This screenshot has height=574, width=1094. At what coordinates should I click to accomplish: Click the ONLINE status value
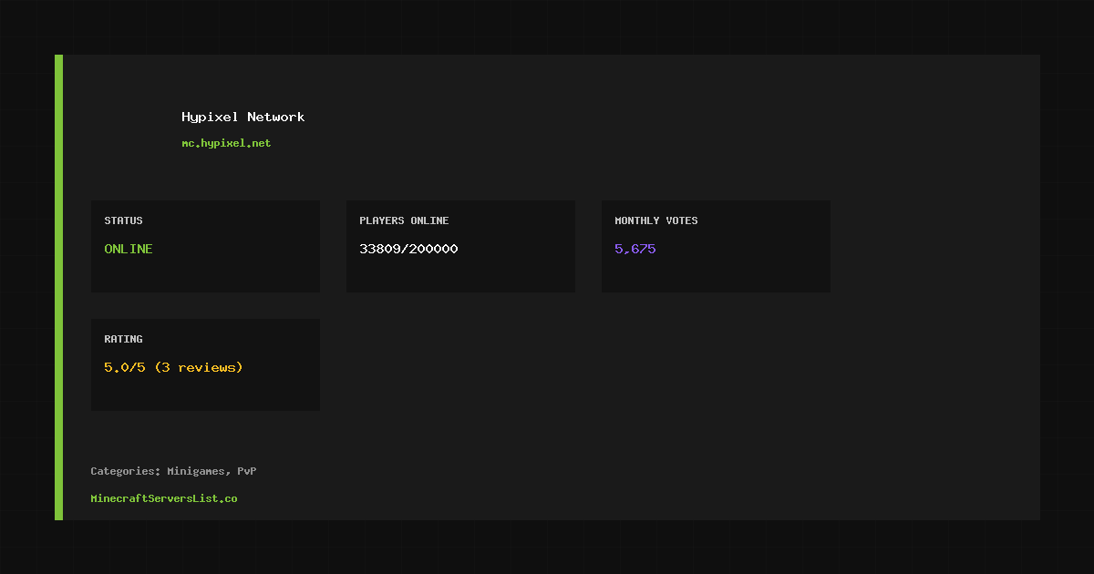pyautogui.click(x=129, y=249)
